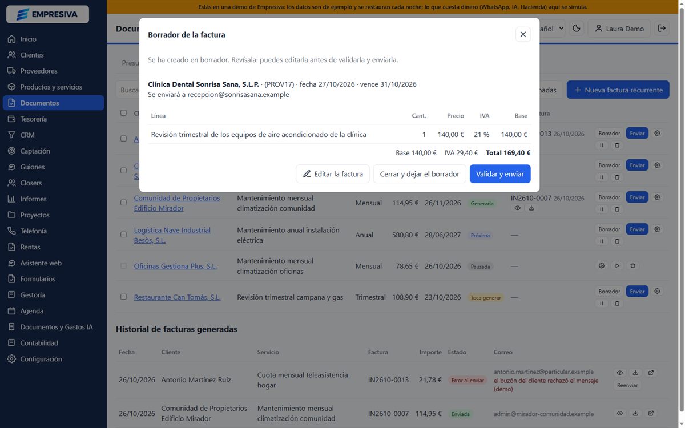
Task: Click Reenviar for the failed invoice
Action: point(627,385)
